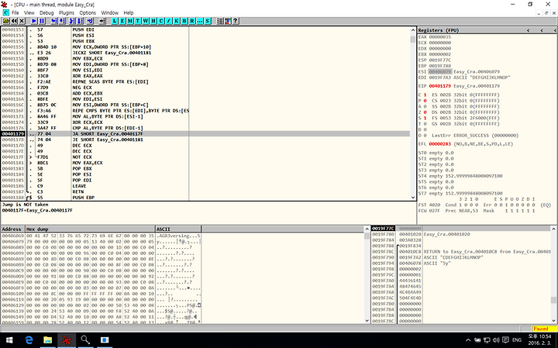
Task: Open Executable modules with E button
Action: pos(122,21)
